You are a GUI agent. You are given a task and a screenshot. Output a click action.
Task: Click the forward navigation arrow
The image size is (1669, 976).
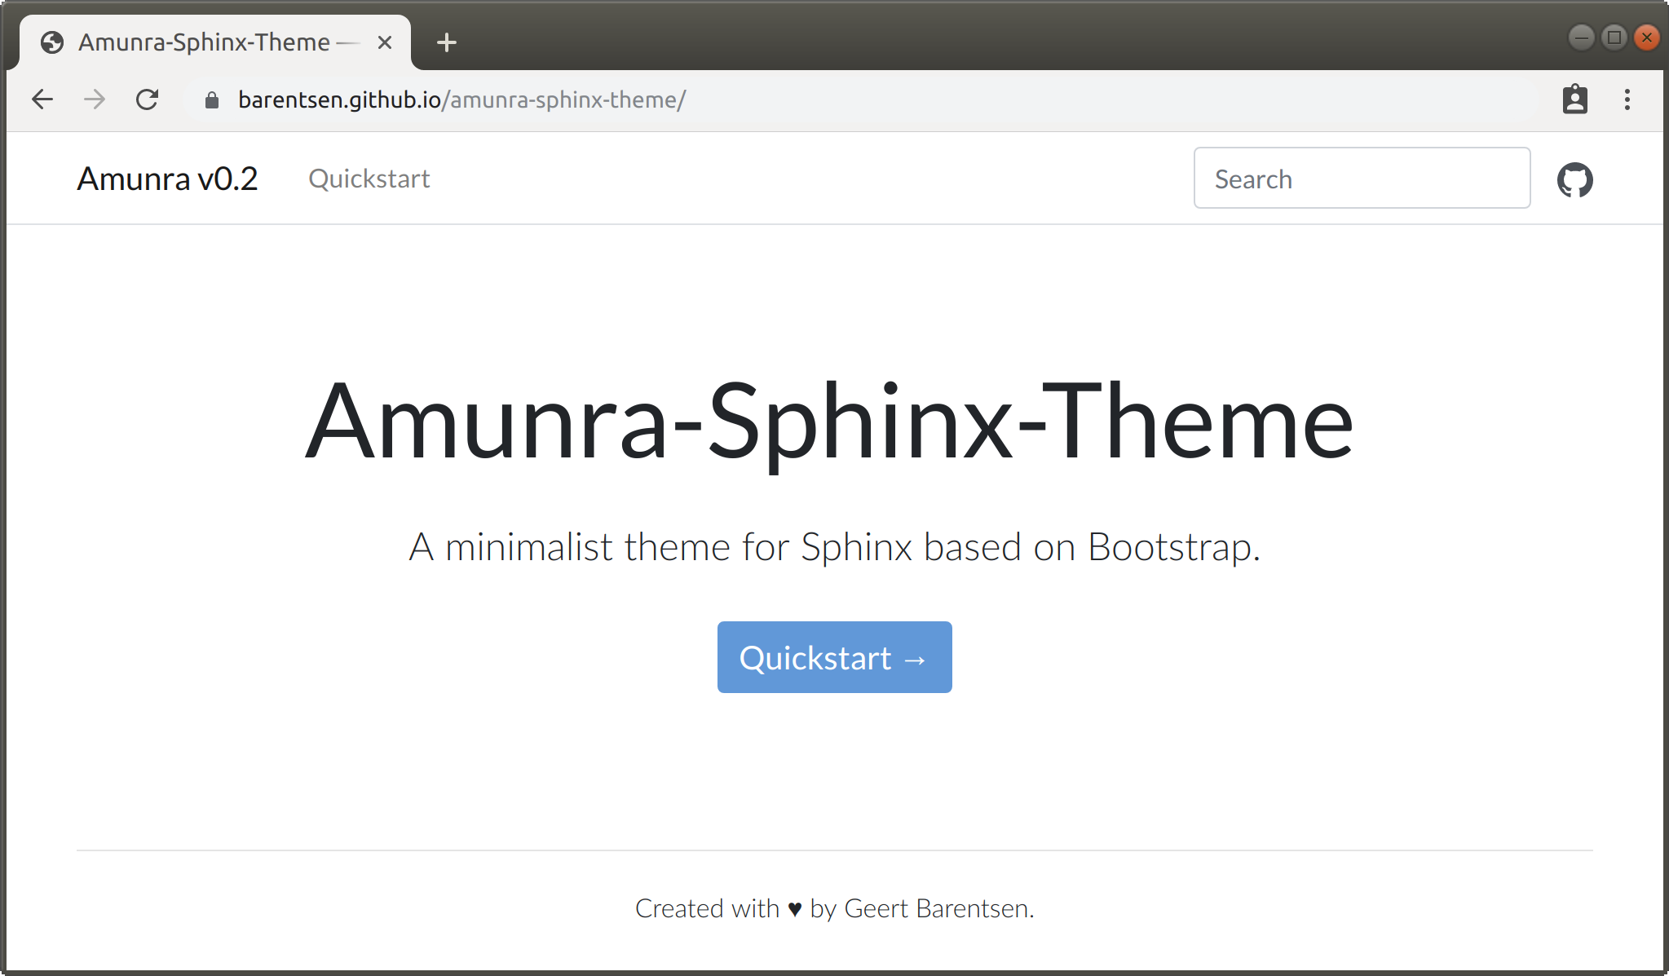pos(95,99)
